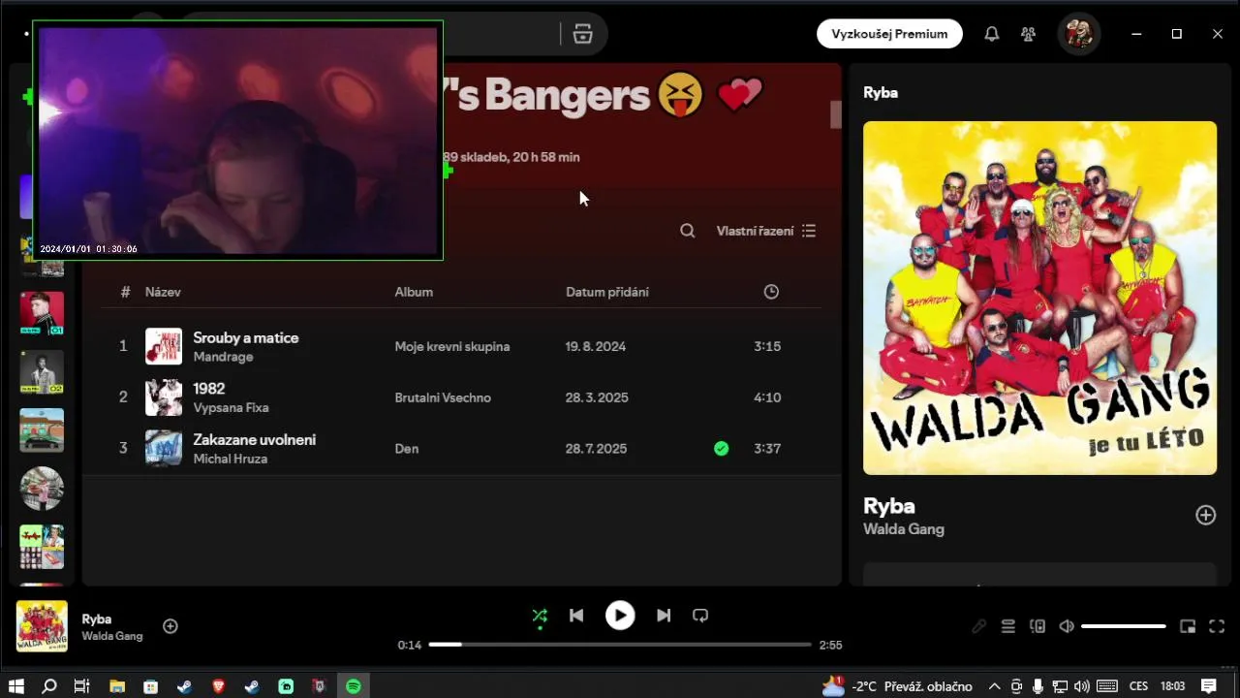1240x698 pixels.
Task: Click the white Play button
Action: tap(620, 616)
